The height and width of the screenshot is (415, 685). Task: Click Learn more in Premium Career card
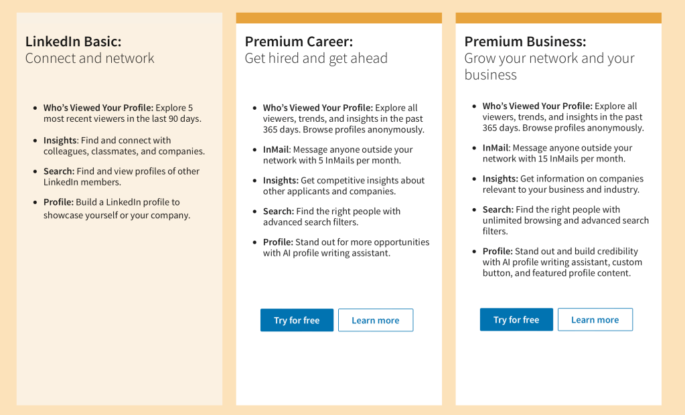click(x=375, y=320)
